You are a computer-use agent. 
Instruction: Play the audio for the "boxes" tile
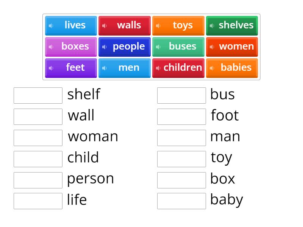[51, 47]
